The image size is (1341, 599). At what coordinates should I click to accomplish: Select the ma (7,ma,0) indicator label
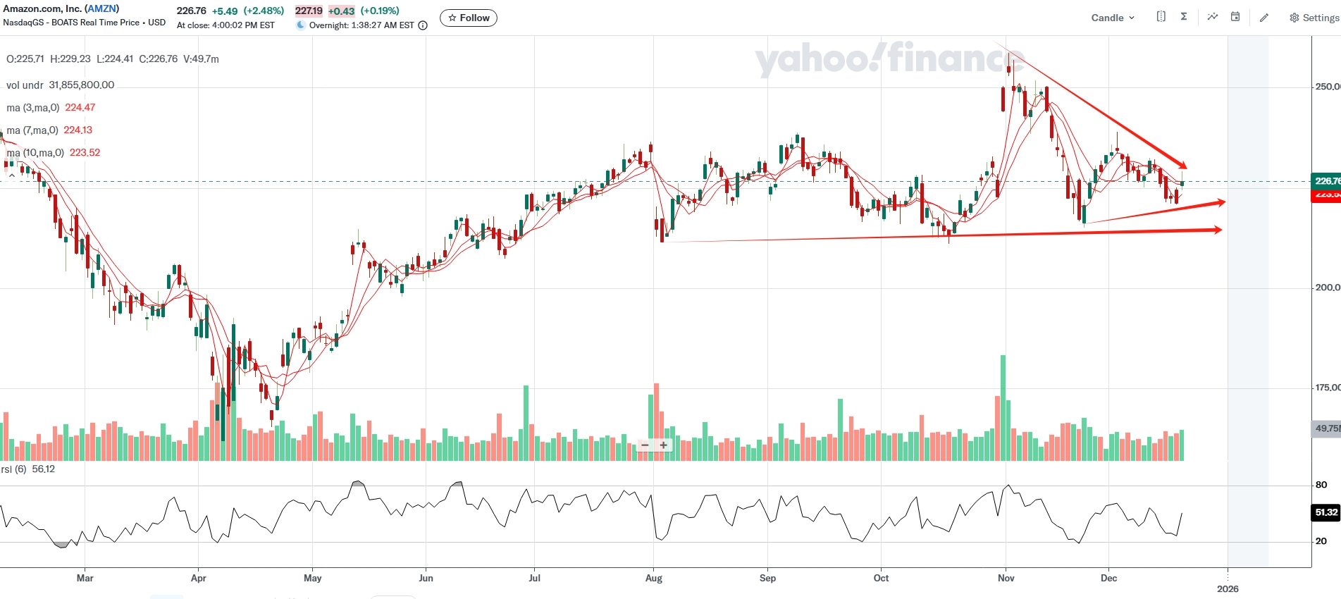tap(32, 130)
